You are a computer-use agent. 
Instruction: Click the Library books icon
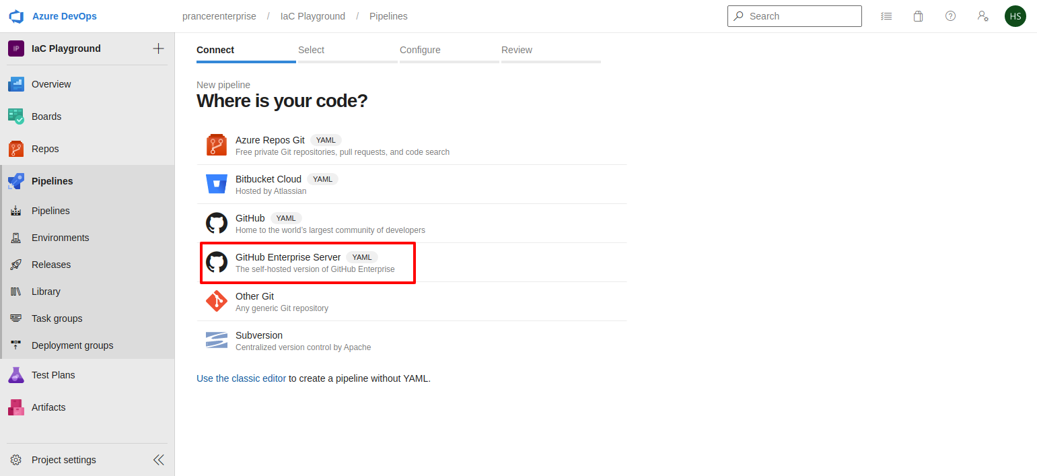[x=16, y=292]
